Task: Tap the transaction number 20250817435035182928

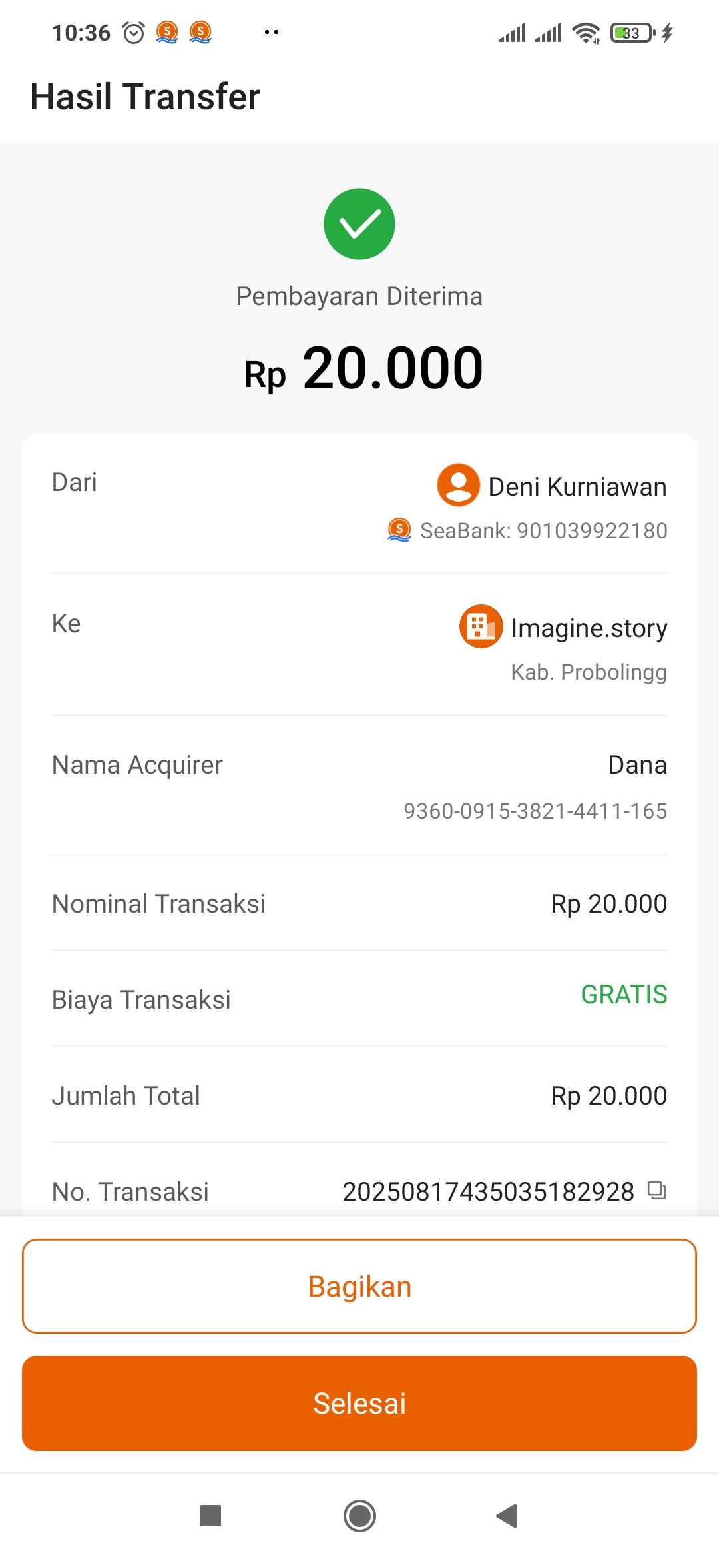Action: [488, 1191]
